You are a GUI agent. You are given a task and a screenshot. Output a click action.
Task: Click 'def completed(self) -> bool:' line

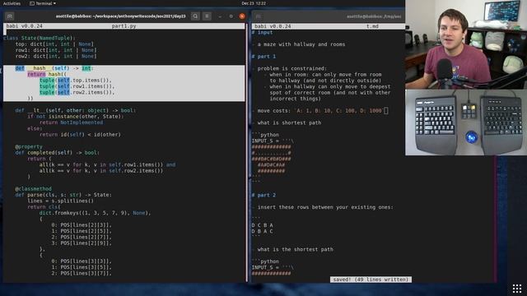57,152
